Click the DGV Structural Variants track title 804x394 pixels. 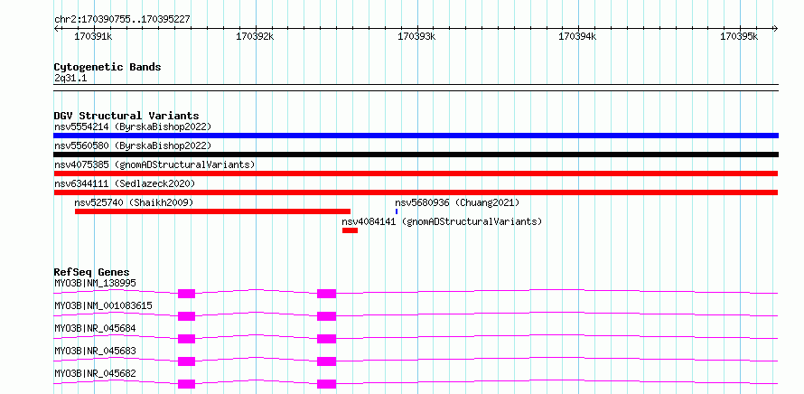pos(126,116)
